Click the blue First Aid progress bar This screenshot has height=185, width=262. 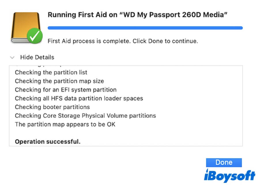pyautogui.click(x=145, y=28)
